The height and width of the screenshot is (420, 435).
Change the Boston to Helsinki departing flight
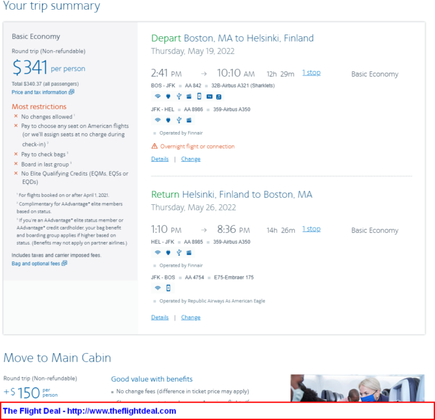point(191,159)
